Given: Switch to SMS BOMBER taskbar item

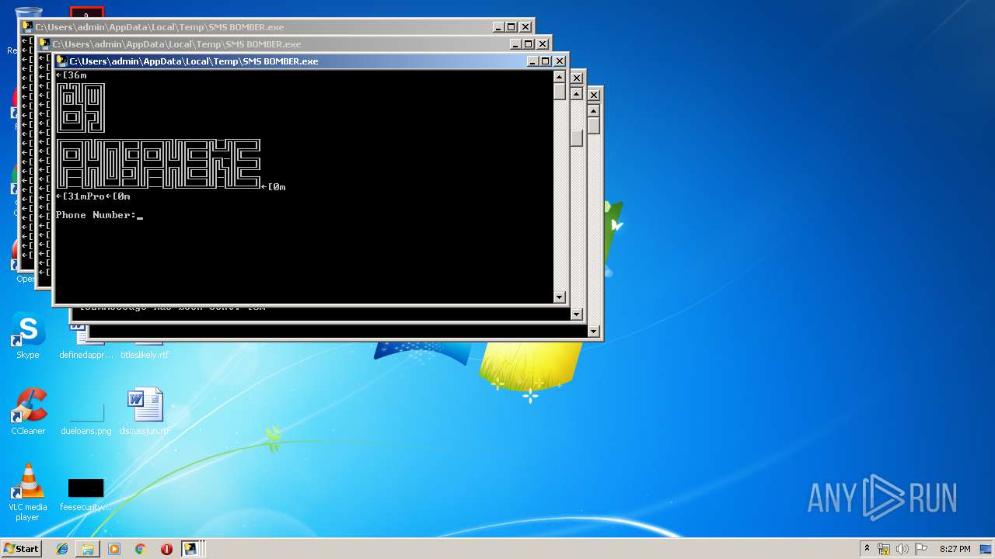Looking at the screenshot, I should point(190,549).
